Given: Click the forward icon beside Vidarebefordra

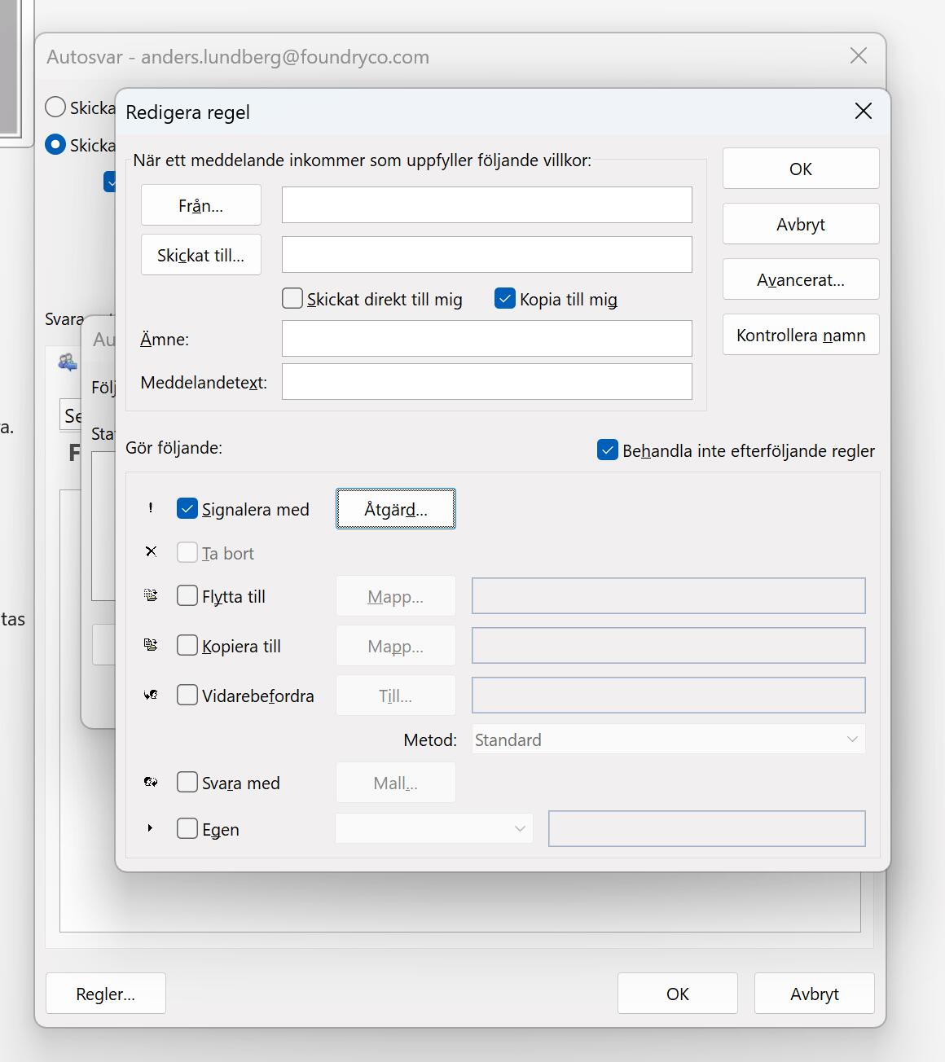Looking at the screenshot, I should 150,695.
